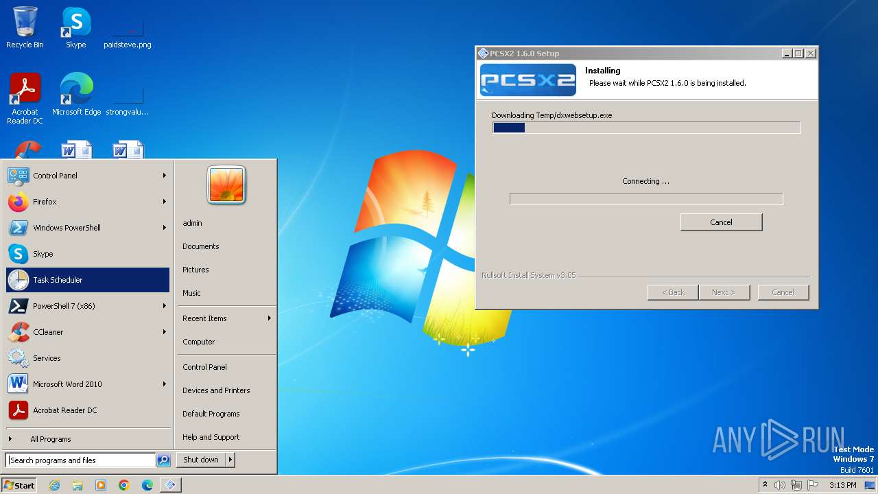Click the installation progress bar
Image resolution: width=878 pixels, height=494 pixels.
coord(646,128)
